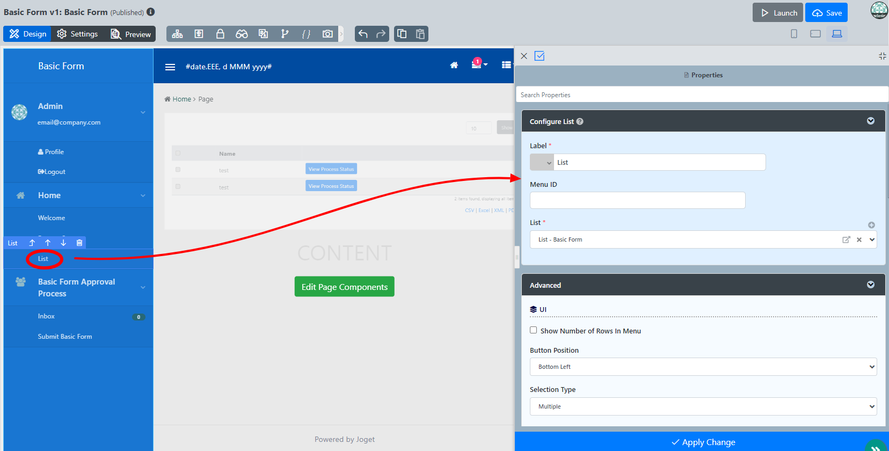This screenshot has height=451, width=889.
Task: Click the Edit Page Components button
Action: click(344, 287)
